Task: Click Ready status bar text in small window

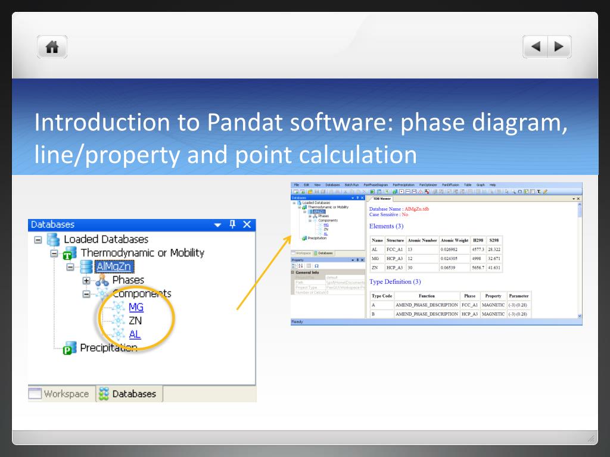Action: (297, 322)
